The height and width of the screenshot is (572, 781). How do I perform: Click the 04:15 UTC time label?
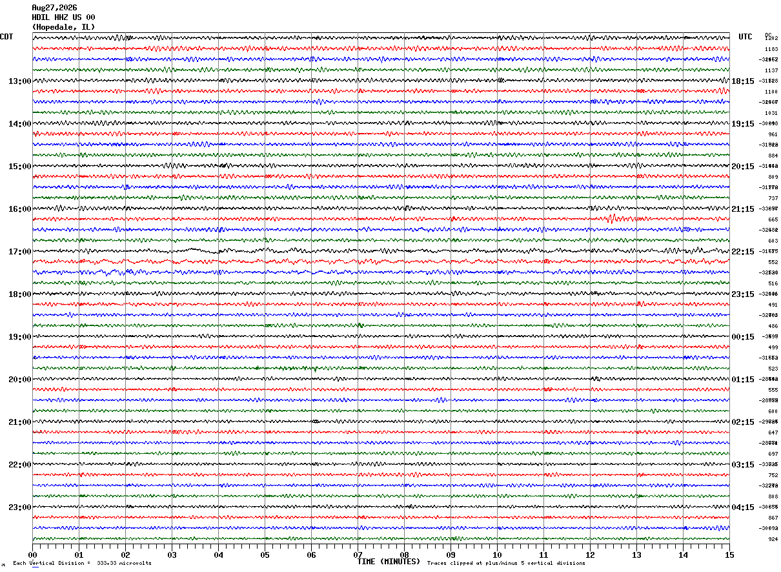pos(743,507)
